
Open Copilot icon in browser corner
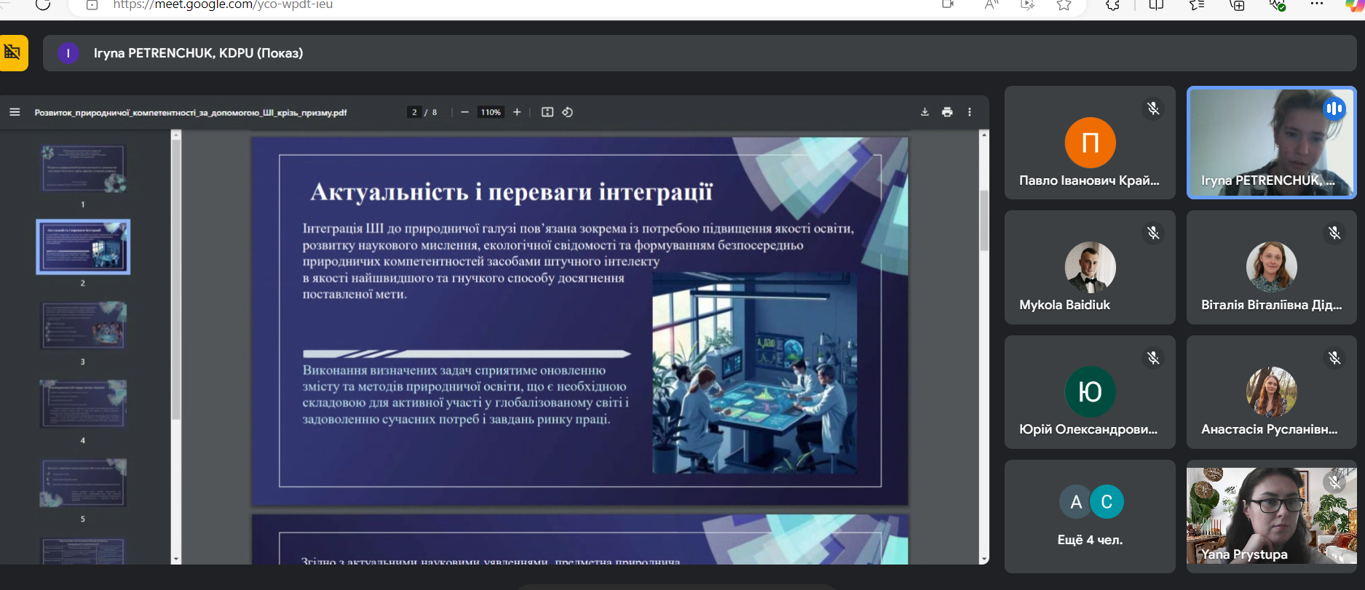click(1355, 5)
